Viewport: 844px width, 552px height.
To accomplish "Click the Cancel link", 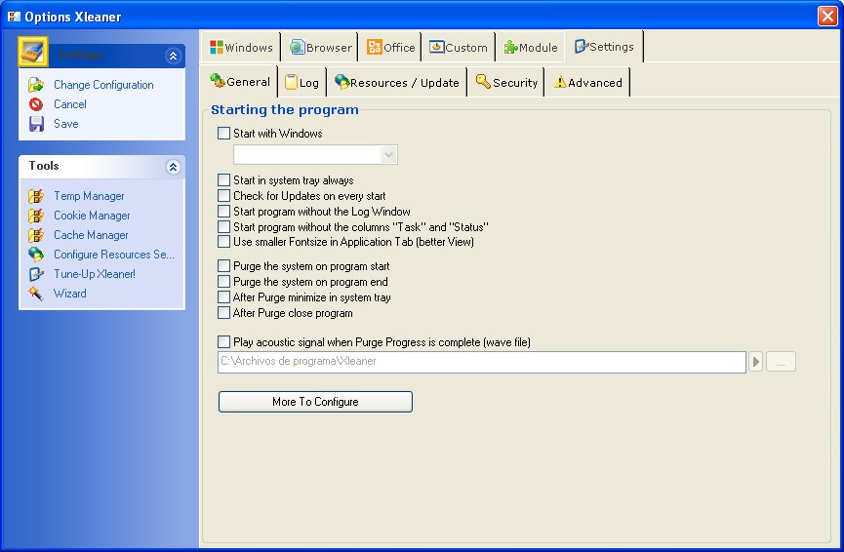I will (x=70, y=104).
